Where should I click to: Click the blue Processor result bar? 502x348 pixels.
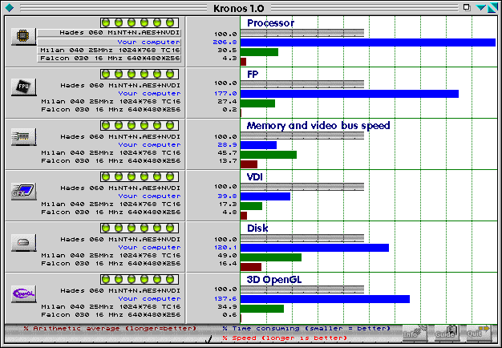(367, 42)
